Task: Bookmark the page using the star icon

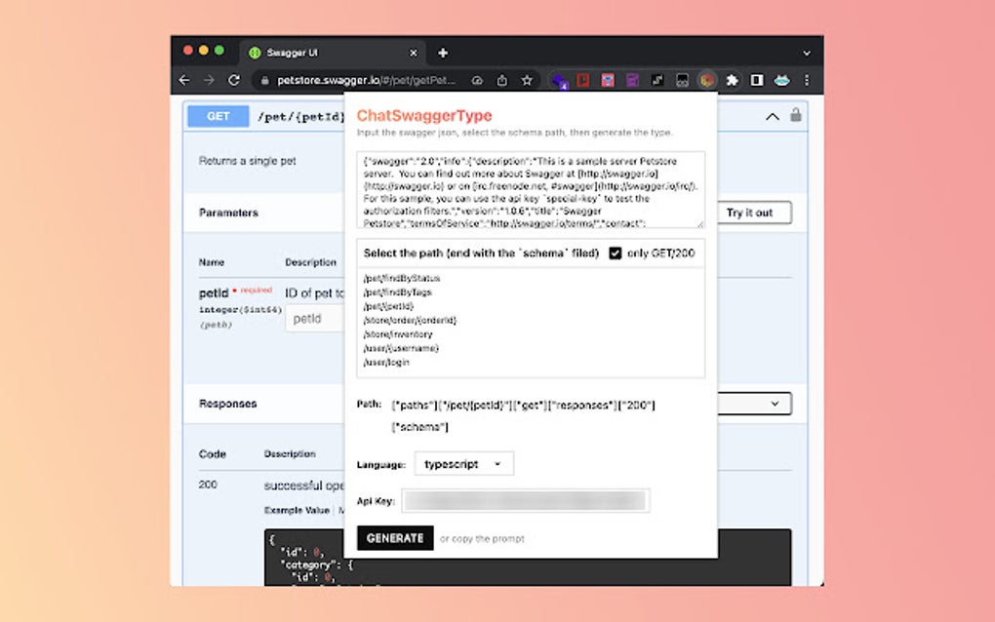Action: [526, 81]
